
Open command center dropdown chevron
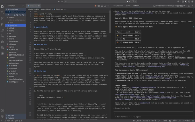(136, 1)
